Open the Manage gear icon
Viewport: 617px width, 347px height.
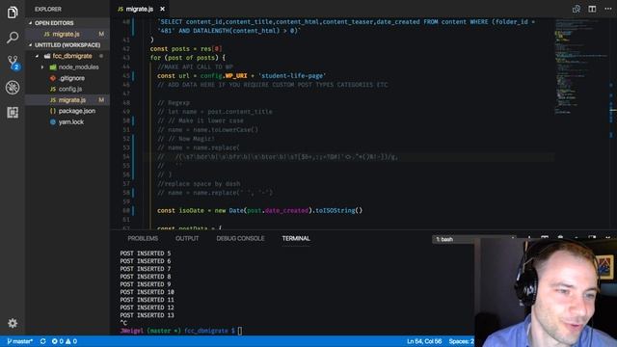(x=13, y=323)
